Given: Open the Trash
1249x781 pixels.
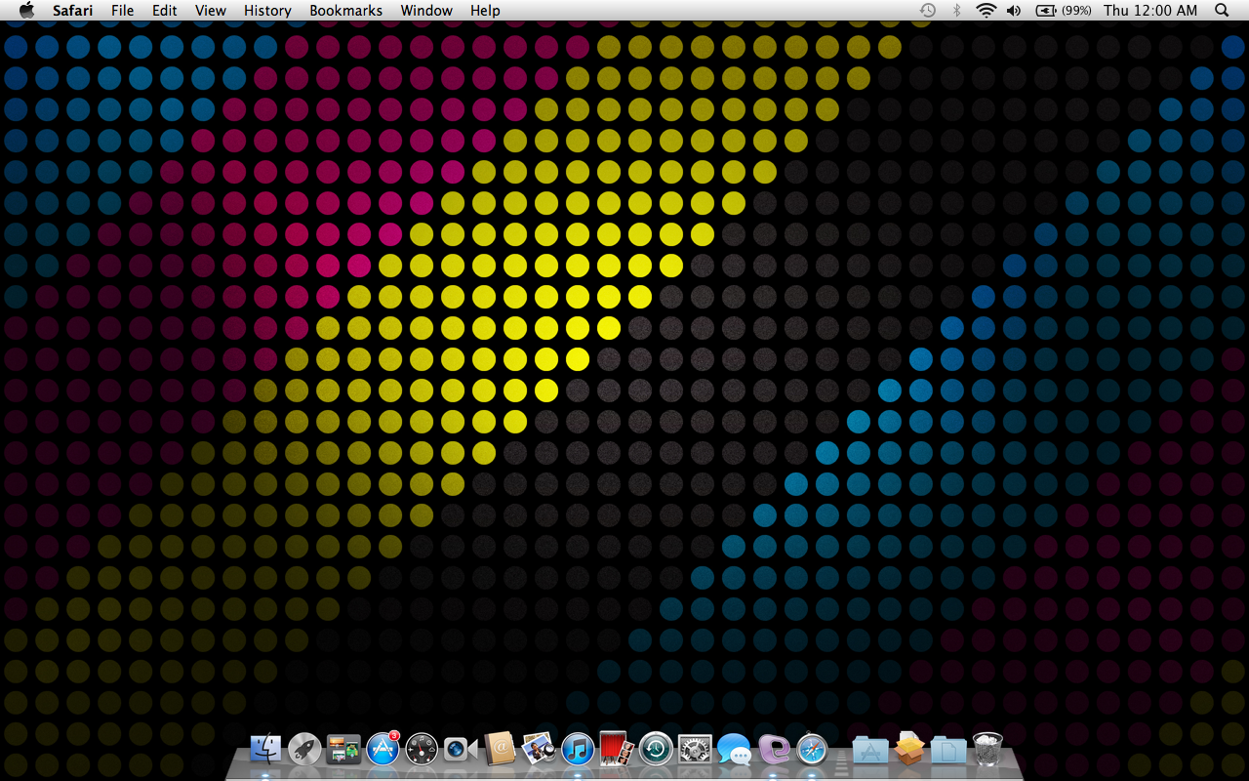Looking at the screenshot, I should [987, 749].
